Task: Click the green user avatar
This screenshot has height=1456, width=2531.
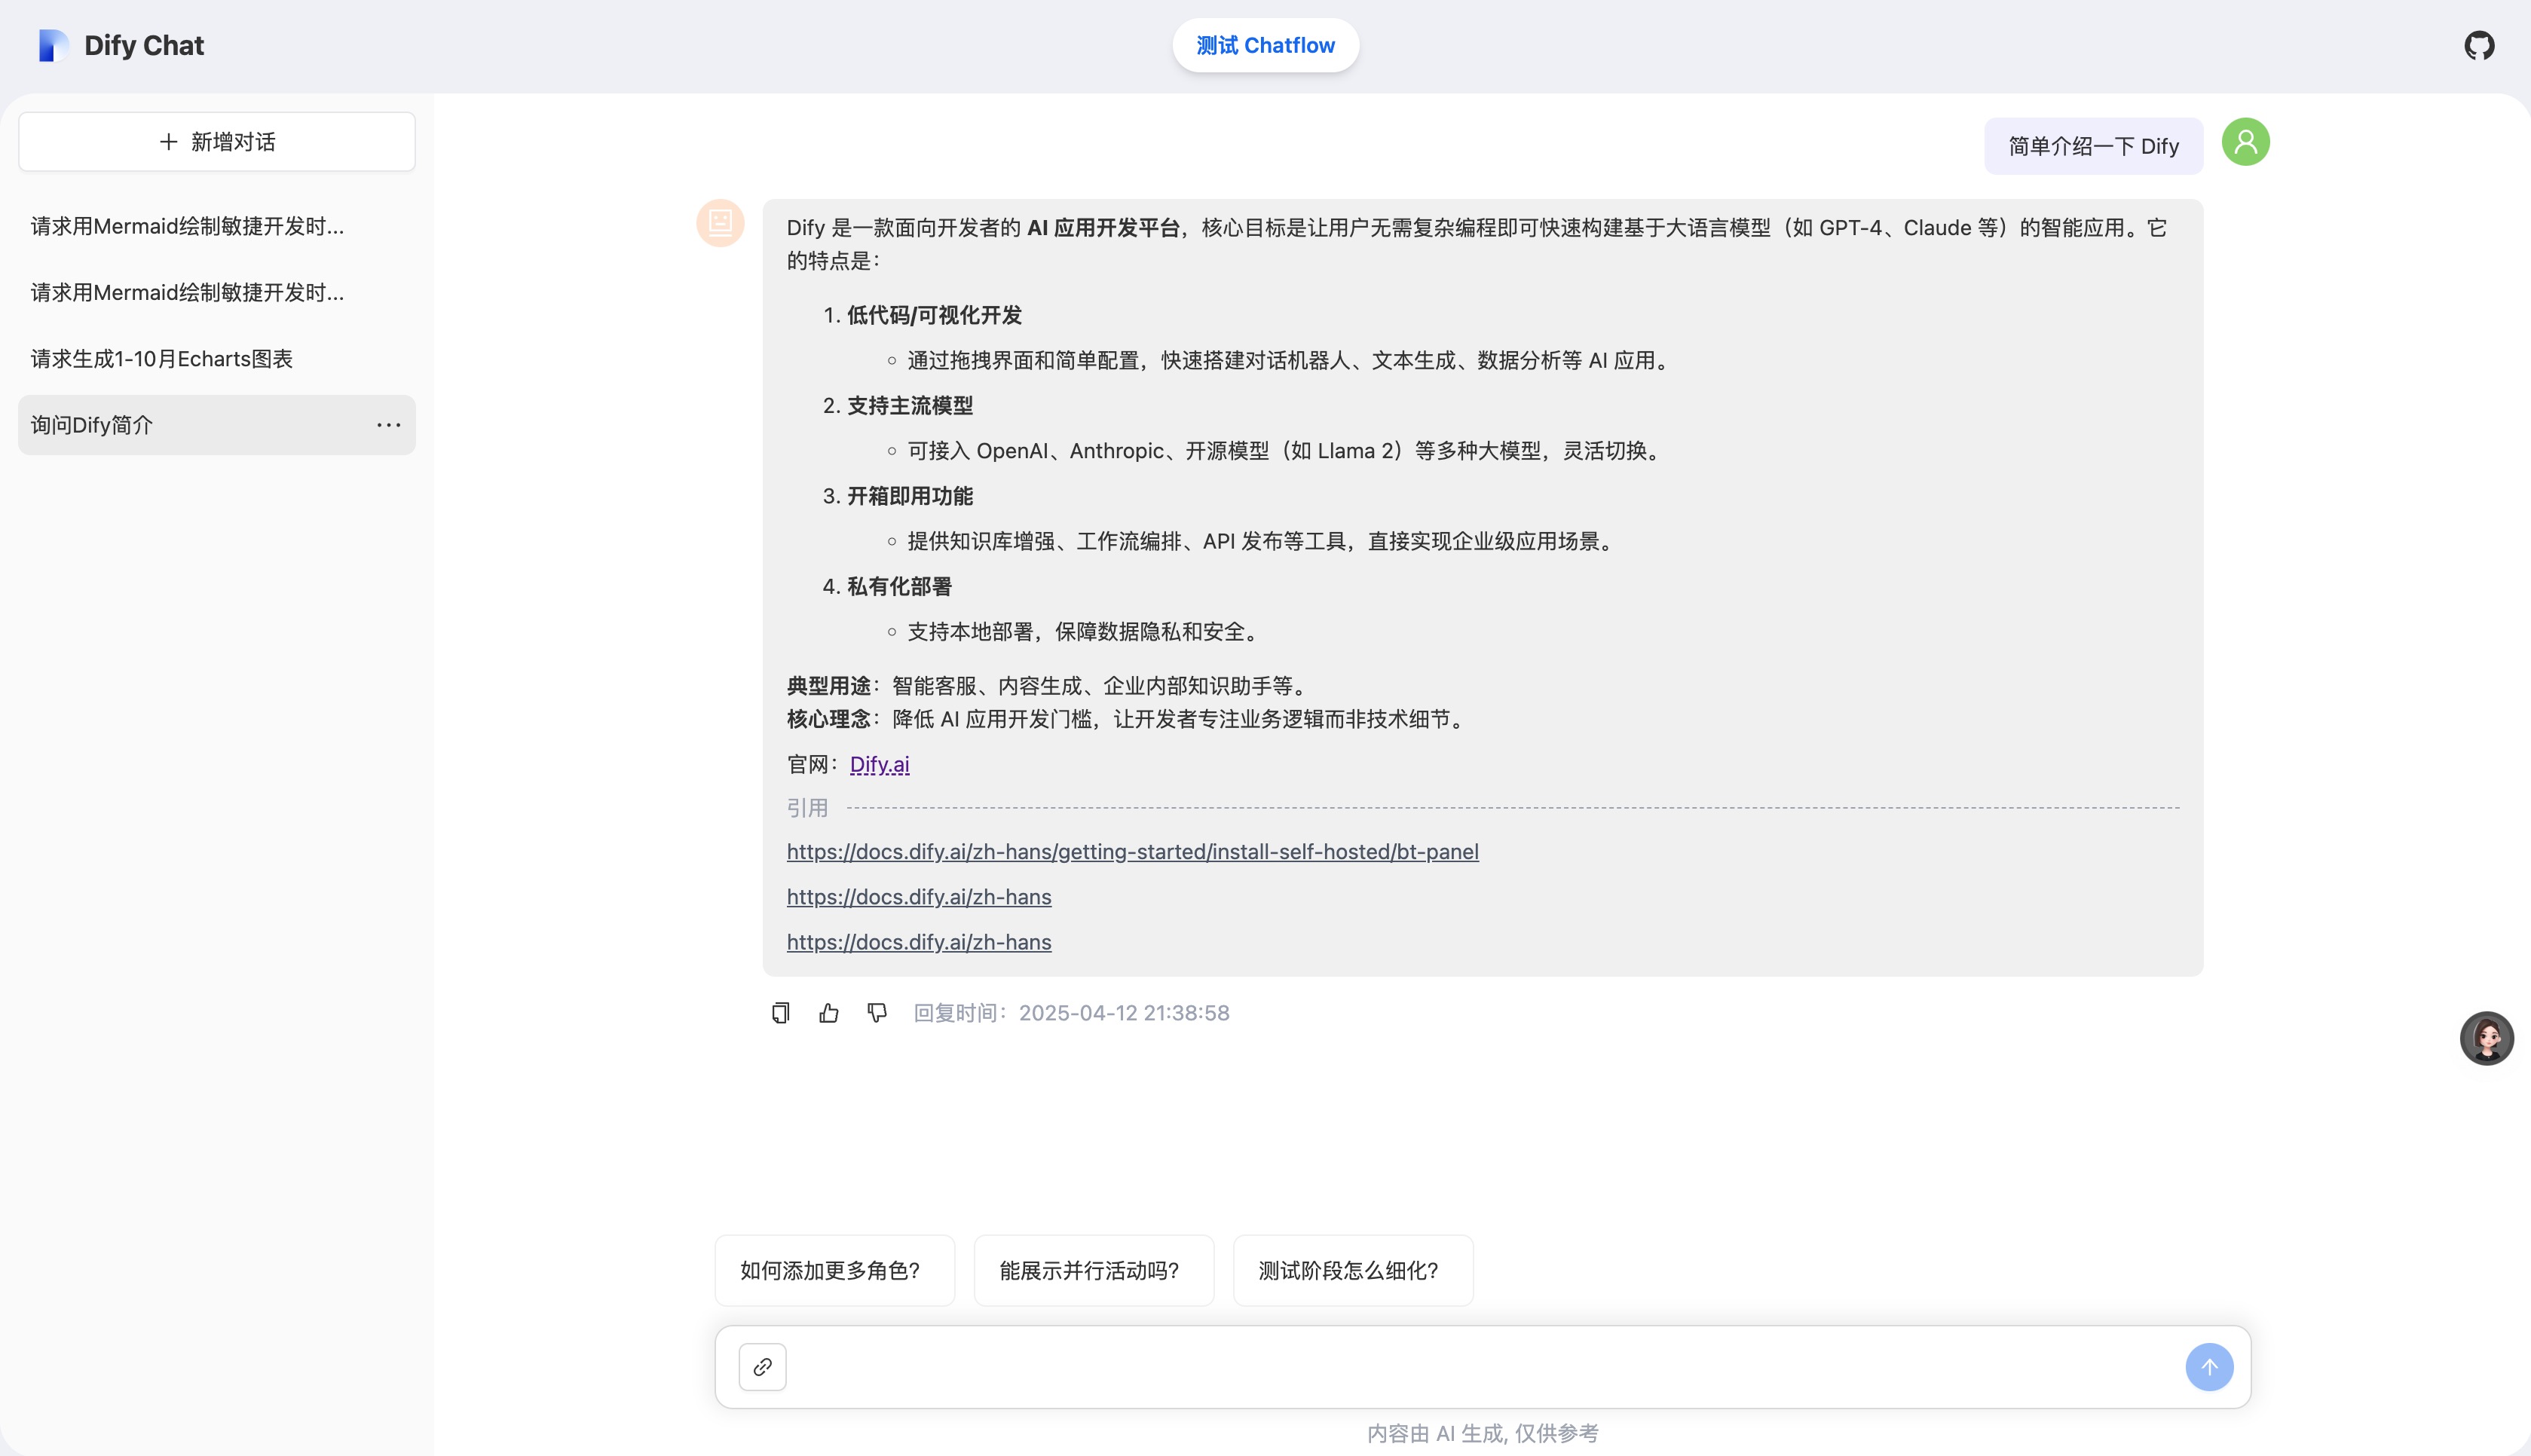Action: [x=2245, y=142]
